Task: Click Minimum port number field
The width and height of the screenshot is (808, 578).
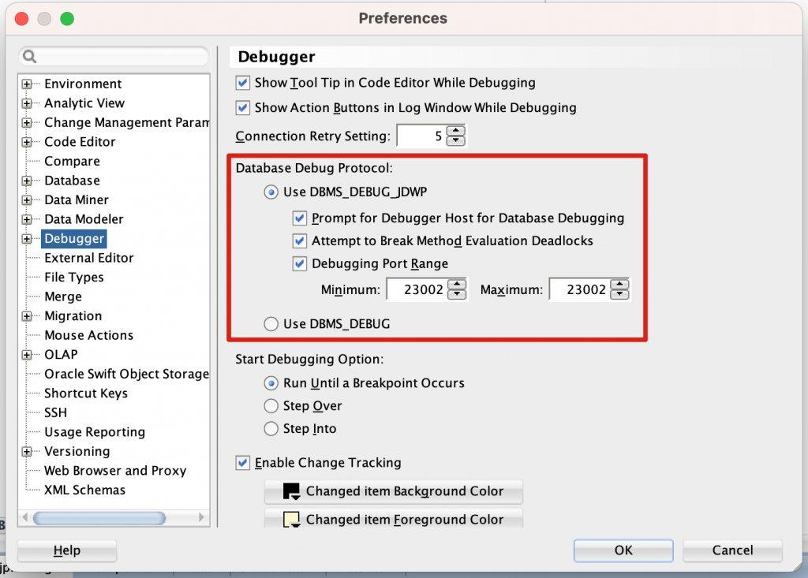Action: (417, 289)
